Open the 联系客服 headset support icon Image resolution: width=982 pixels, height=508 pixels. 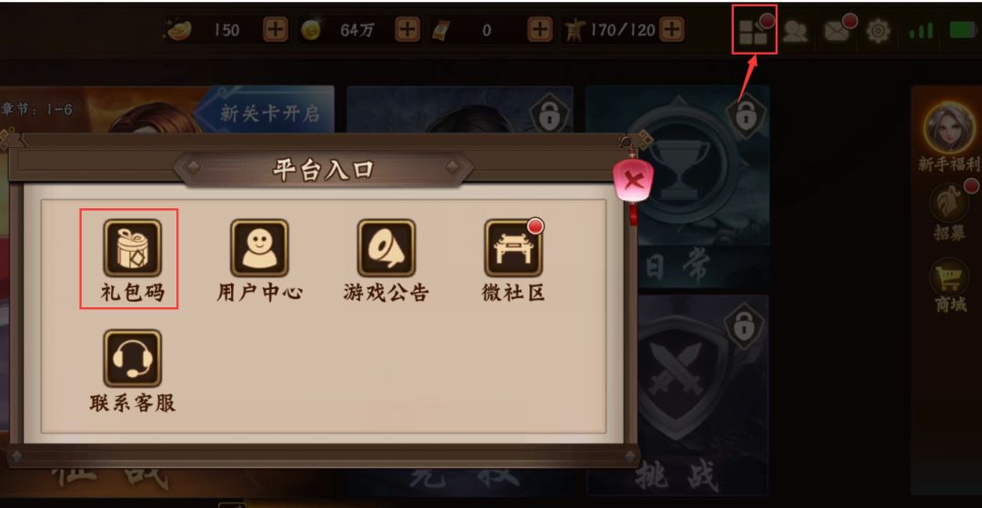click(x=132, y=358)
